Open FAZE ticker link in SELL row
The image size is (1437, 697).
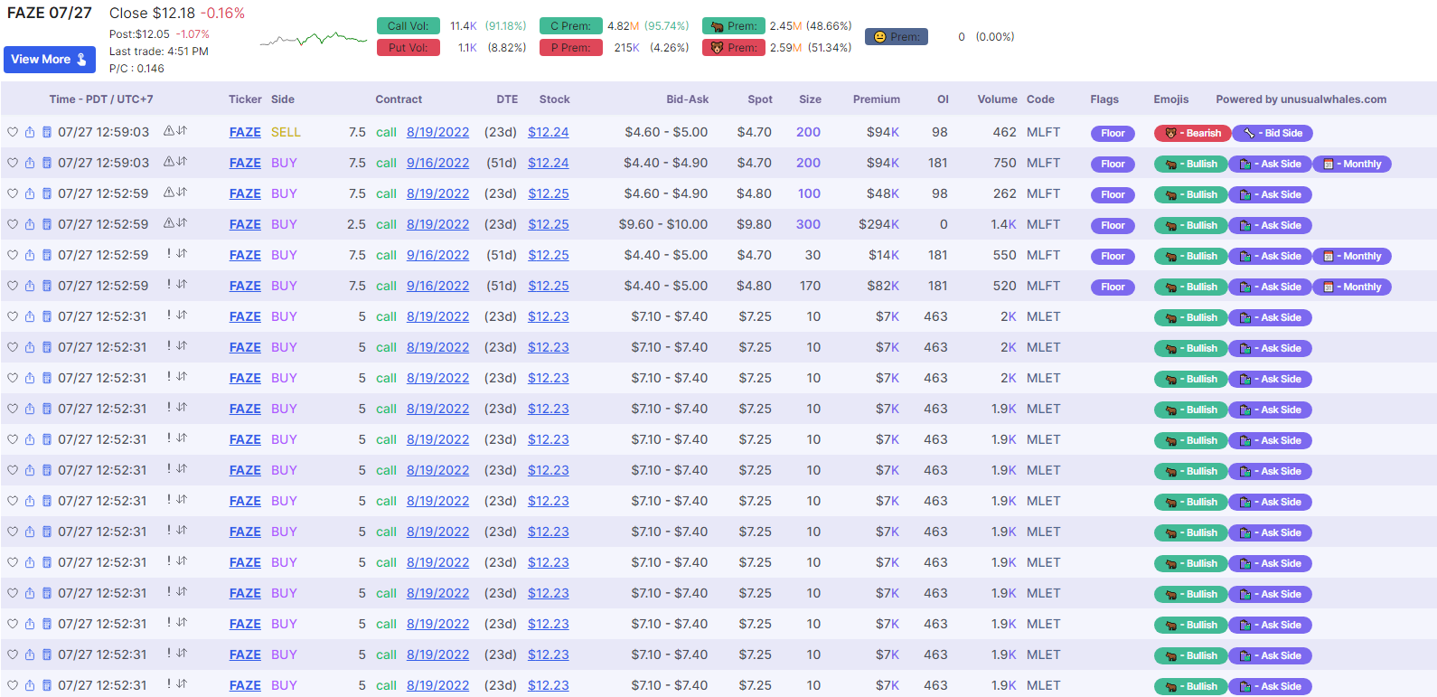pos(245,132)
